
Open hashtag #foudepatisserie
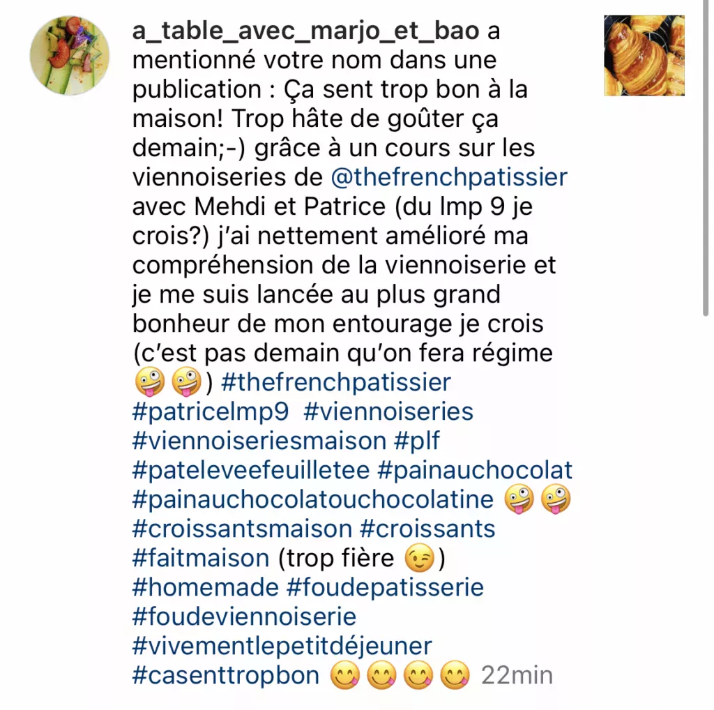[385, 587]
